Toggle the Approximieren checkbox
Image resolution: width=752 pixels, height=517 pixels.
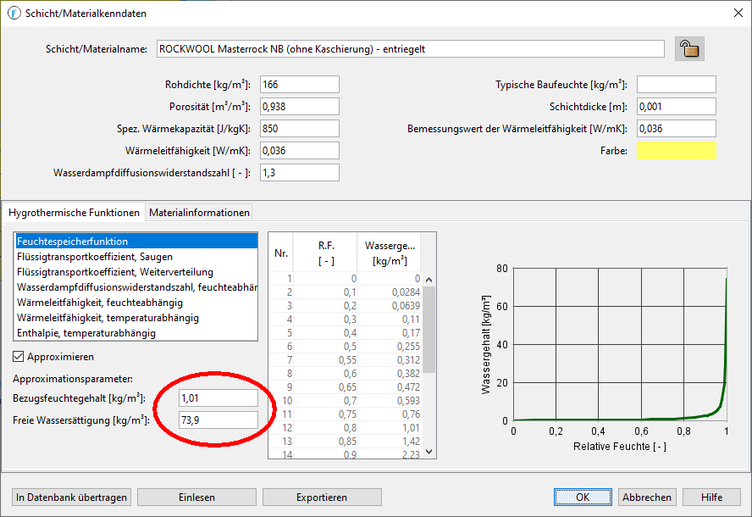coord(19,357)
